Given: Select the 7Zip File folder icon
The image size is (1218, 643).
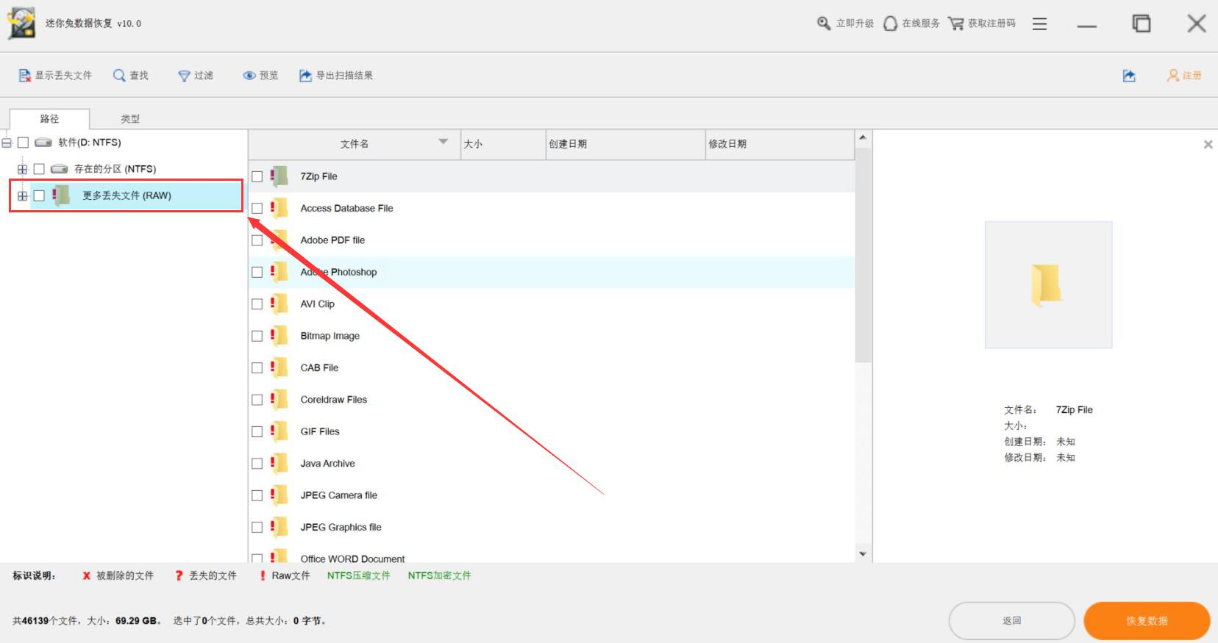Looking at the screenshot, I should click(x=279, y=176).
